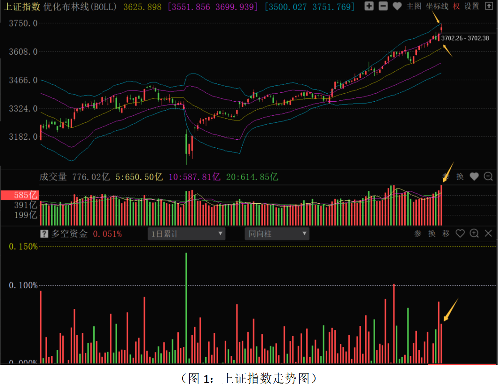Toggle the red 权 adjustment option
The width and height of the screenshot is (498, 387).
coord(456,6)
